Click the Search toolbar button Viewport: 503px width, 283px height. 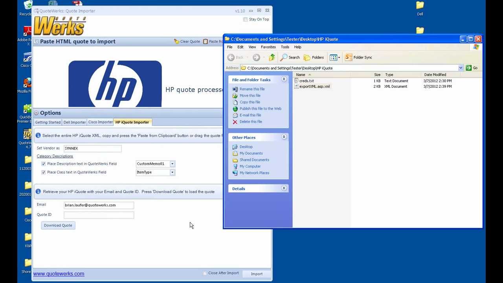point(290,57)
